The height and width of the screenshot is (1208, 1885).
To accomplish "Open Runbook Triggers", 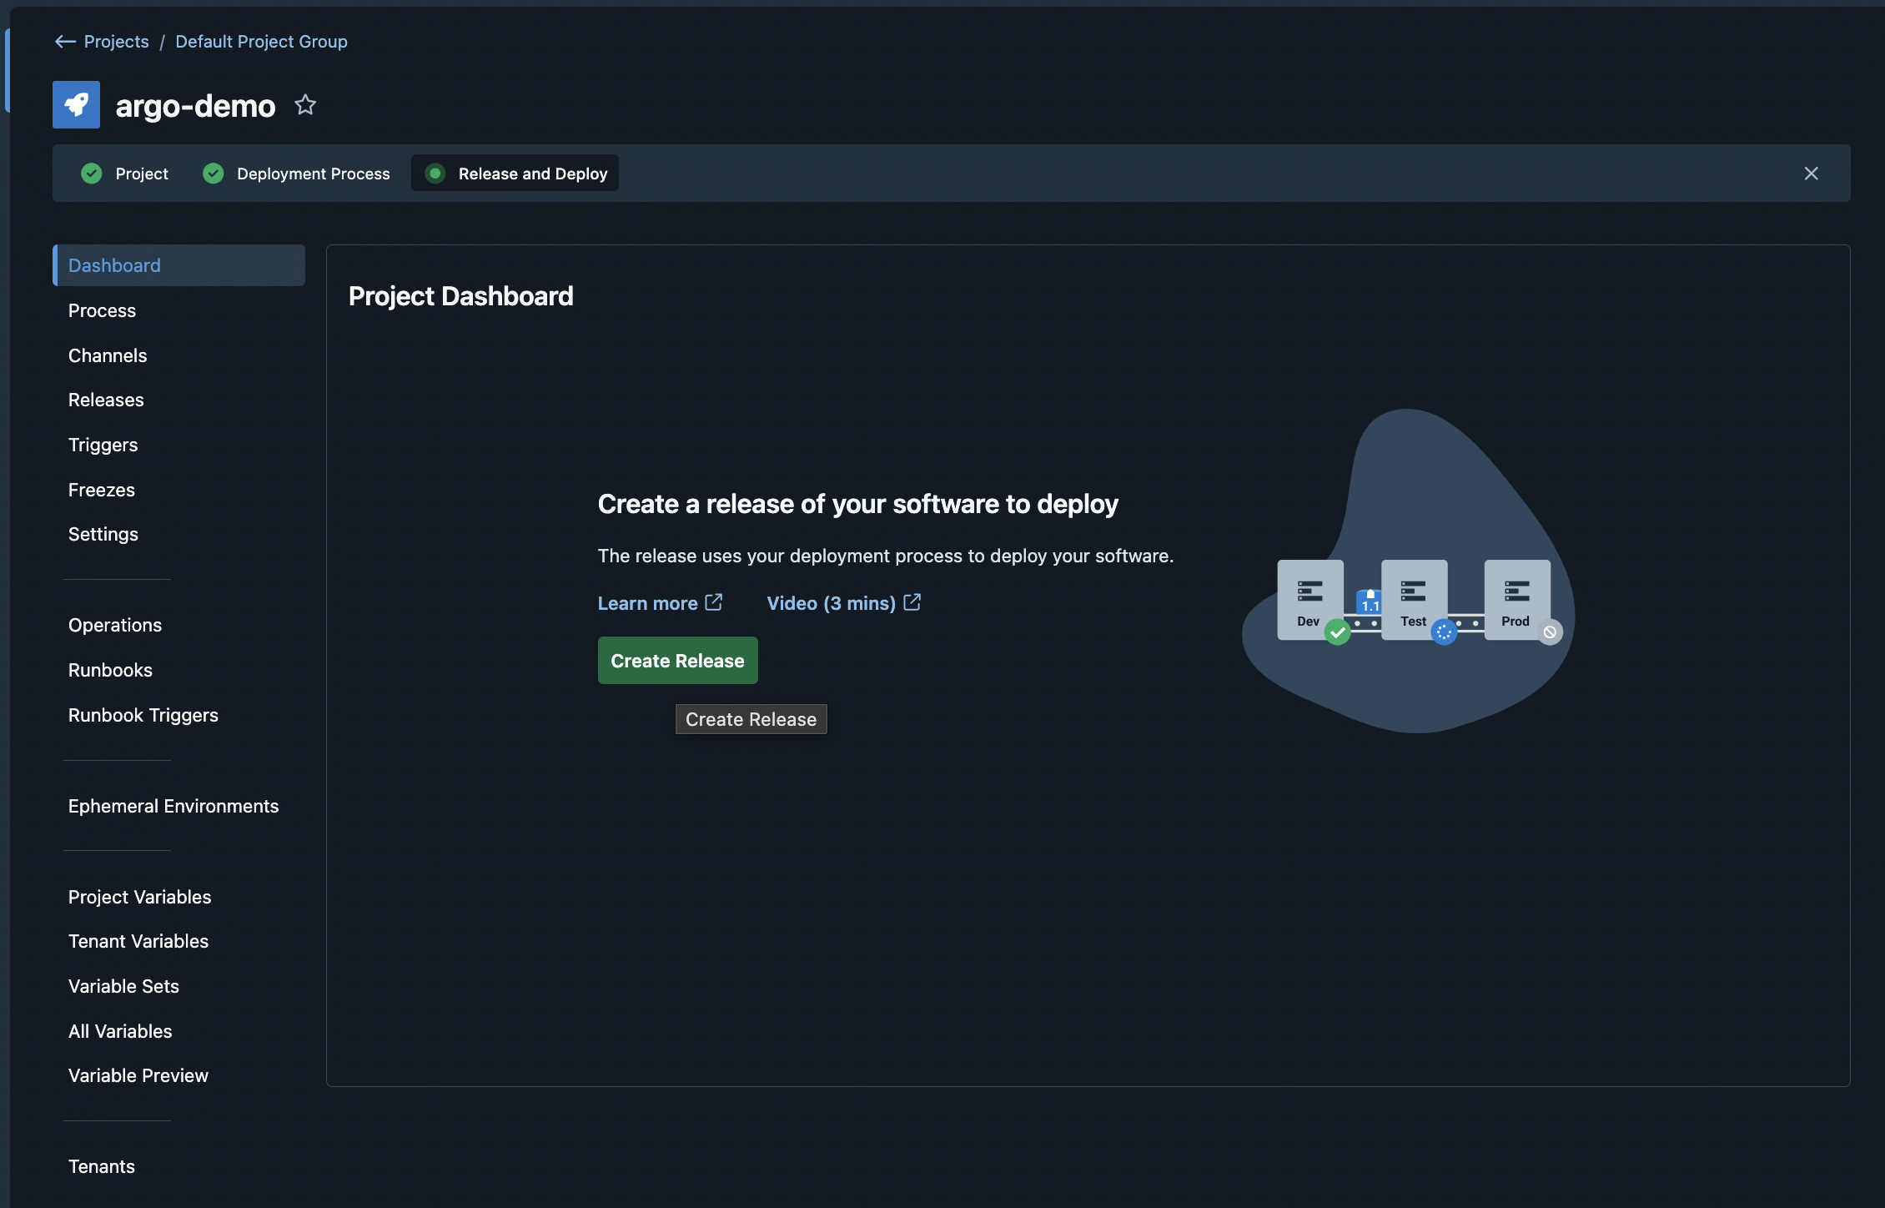I will click(143, 715).
